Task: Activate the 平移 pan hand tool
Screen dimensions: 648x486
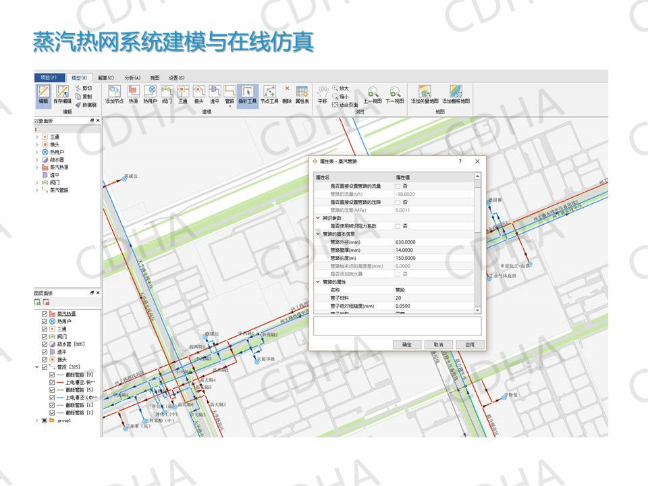Action: [323, 94]
